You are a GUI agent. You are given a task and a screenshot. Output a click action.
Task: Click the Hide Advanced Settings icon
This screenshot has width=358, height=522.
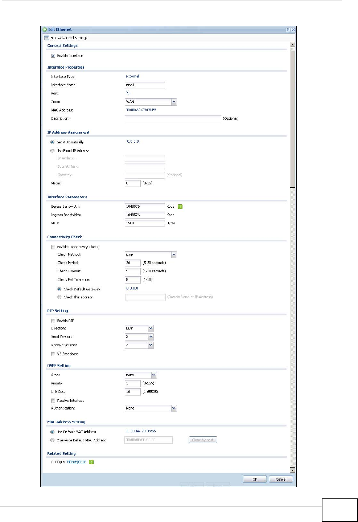point(46,38)
